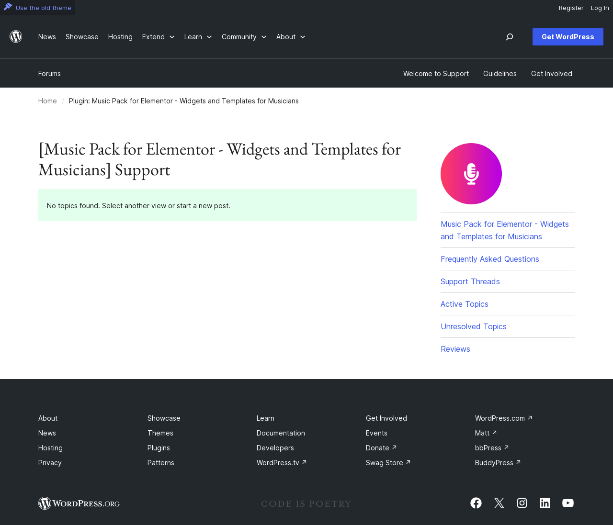613x525 pixels.
Task: Open BuddyPress external link
Action: pos(498,462)
